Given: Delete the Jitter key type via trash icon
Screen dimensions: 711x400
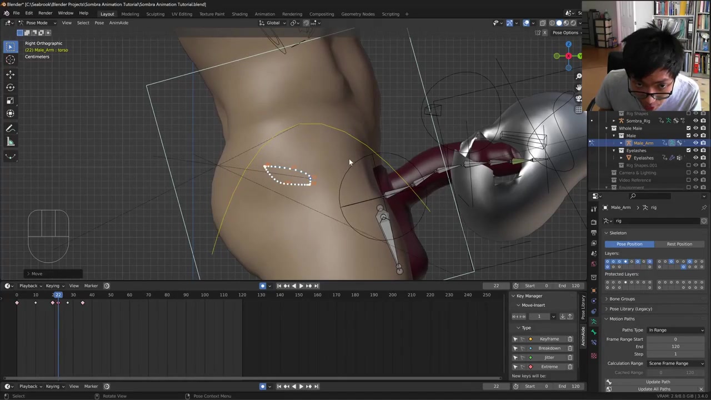Looking at the screenshot, I should coord(569,357).
